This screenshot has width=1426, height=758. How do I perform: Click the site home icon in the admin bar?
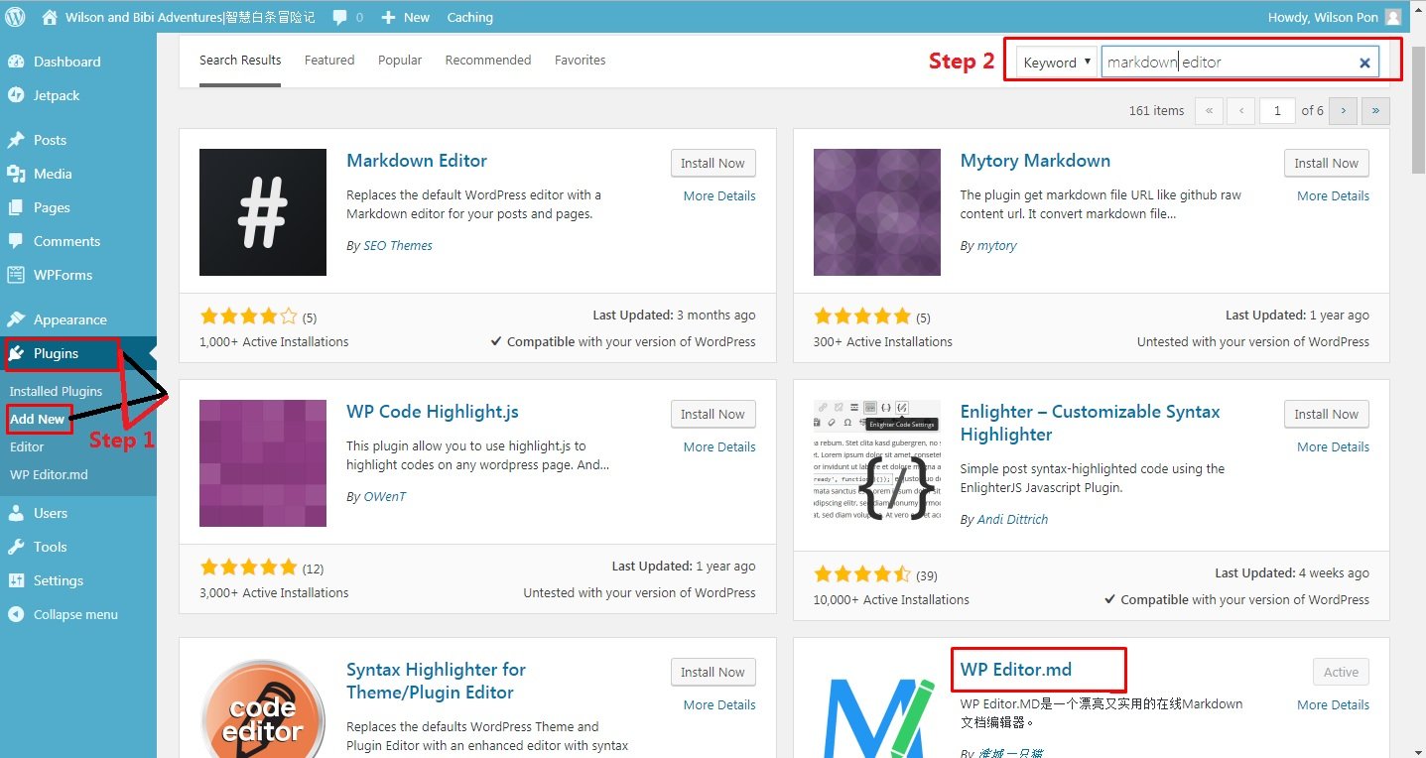click(50, 17)
